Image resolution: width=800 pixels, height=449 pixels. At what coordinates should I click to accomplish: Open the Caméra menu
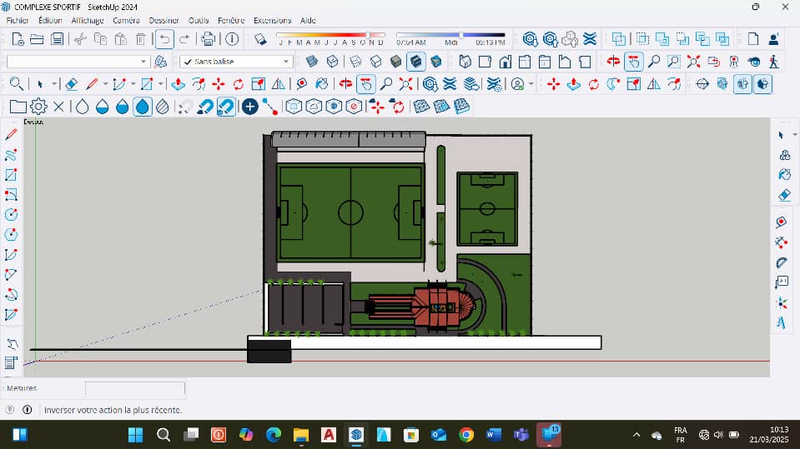click(x=126, y=20)
